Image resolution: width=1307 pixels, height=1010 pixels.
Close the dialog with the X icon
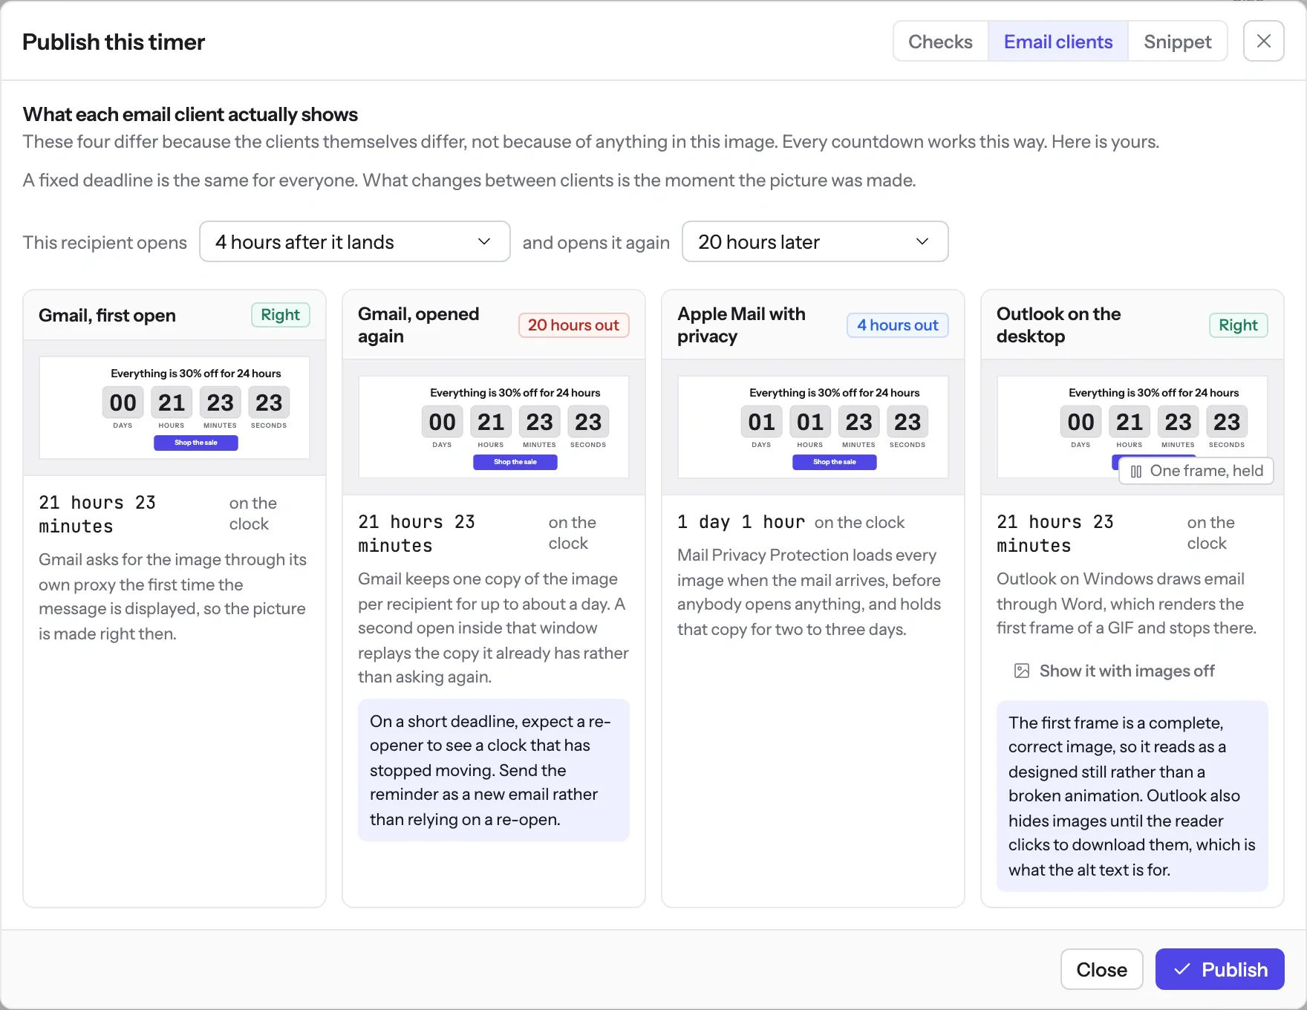pos(1263,42)
